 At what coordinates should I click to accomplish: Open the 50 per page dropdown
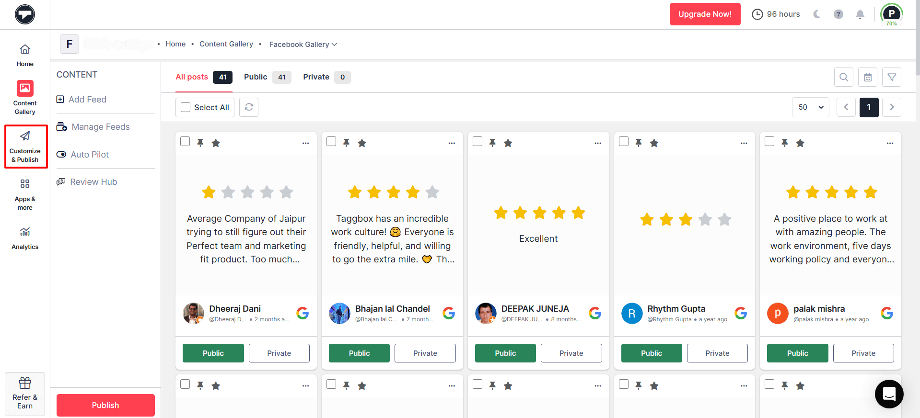tap(811, 107)
